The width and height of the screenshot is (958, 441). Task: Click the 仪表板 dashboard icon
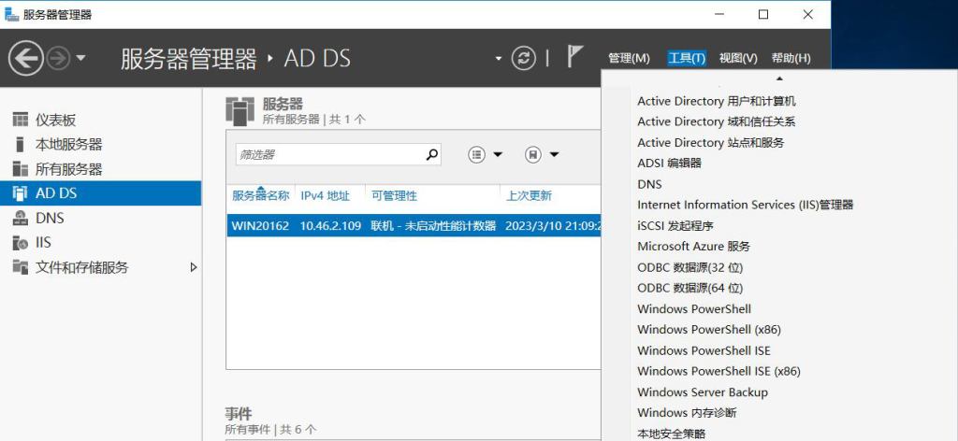[x=21, y=120]
